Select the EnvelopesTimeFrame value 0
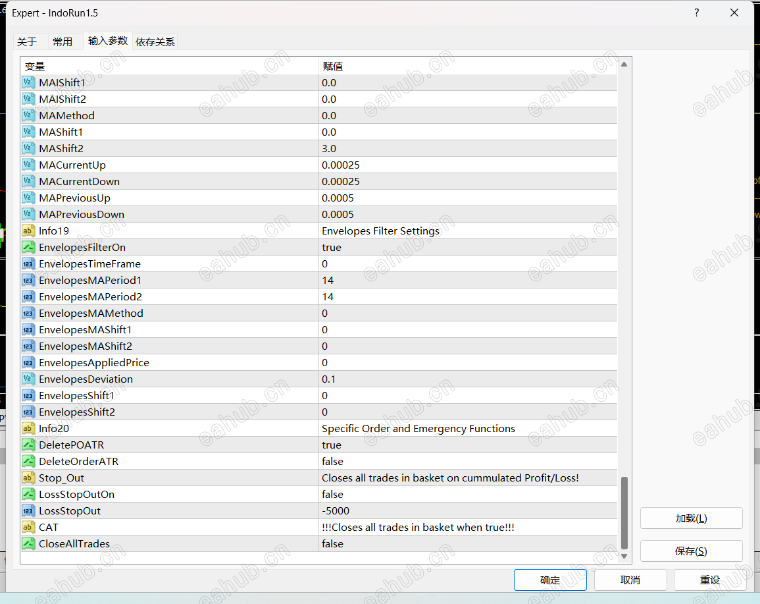This screenshot has width=760, height=604. 325,264
